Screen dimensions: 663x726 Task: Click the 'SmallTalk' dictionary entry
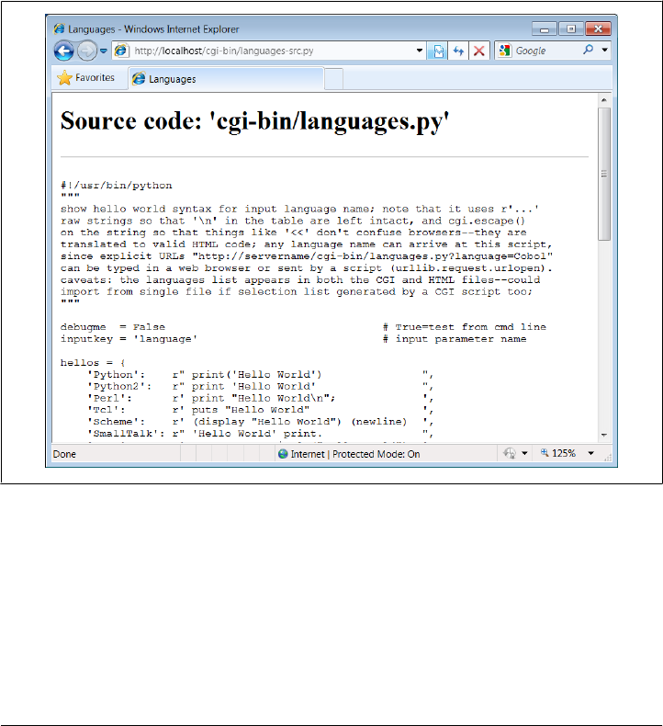pos(260,434)
